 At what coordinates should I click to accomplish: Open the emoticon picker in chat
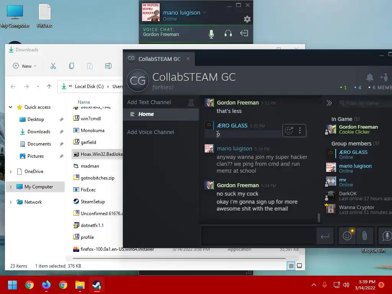(x=348, y=236)
